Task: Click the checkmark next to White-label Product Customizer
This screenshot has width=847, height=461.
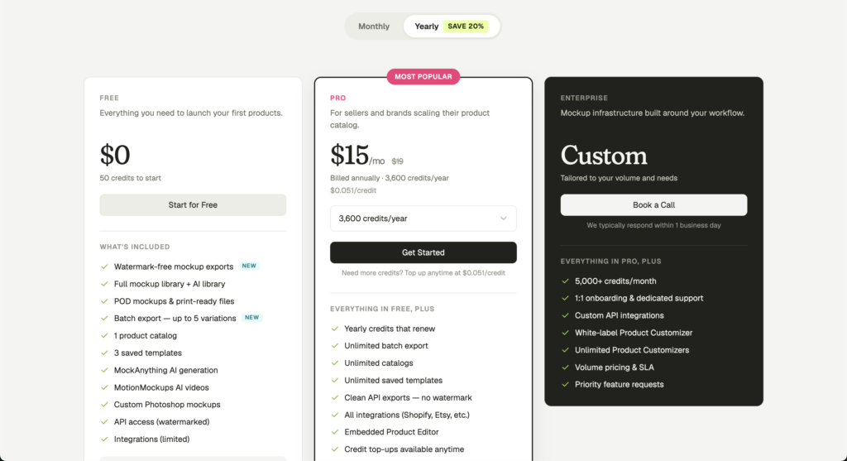Action: click(x=566, y=333)
